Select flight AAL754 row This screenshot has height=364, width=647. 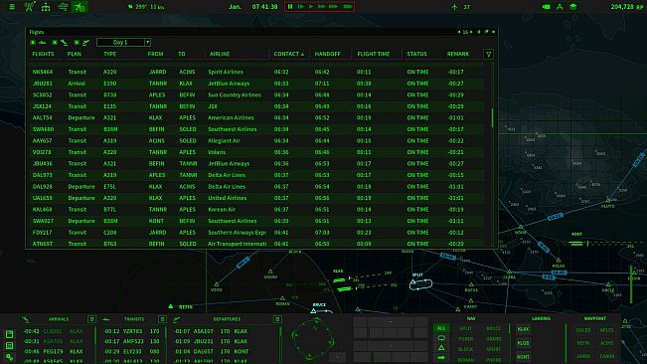click(x=256, y=117)
